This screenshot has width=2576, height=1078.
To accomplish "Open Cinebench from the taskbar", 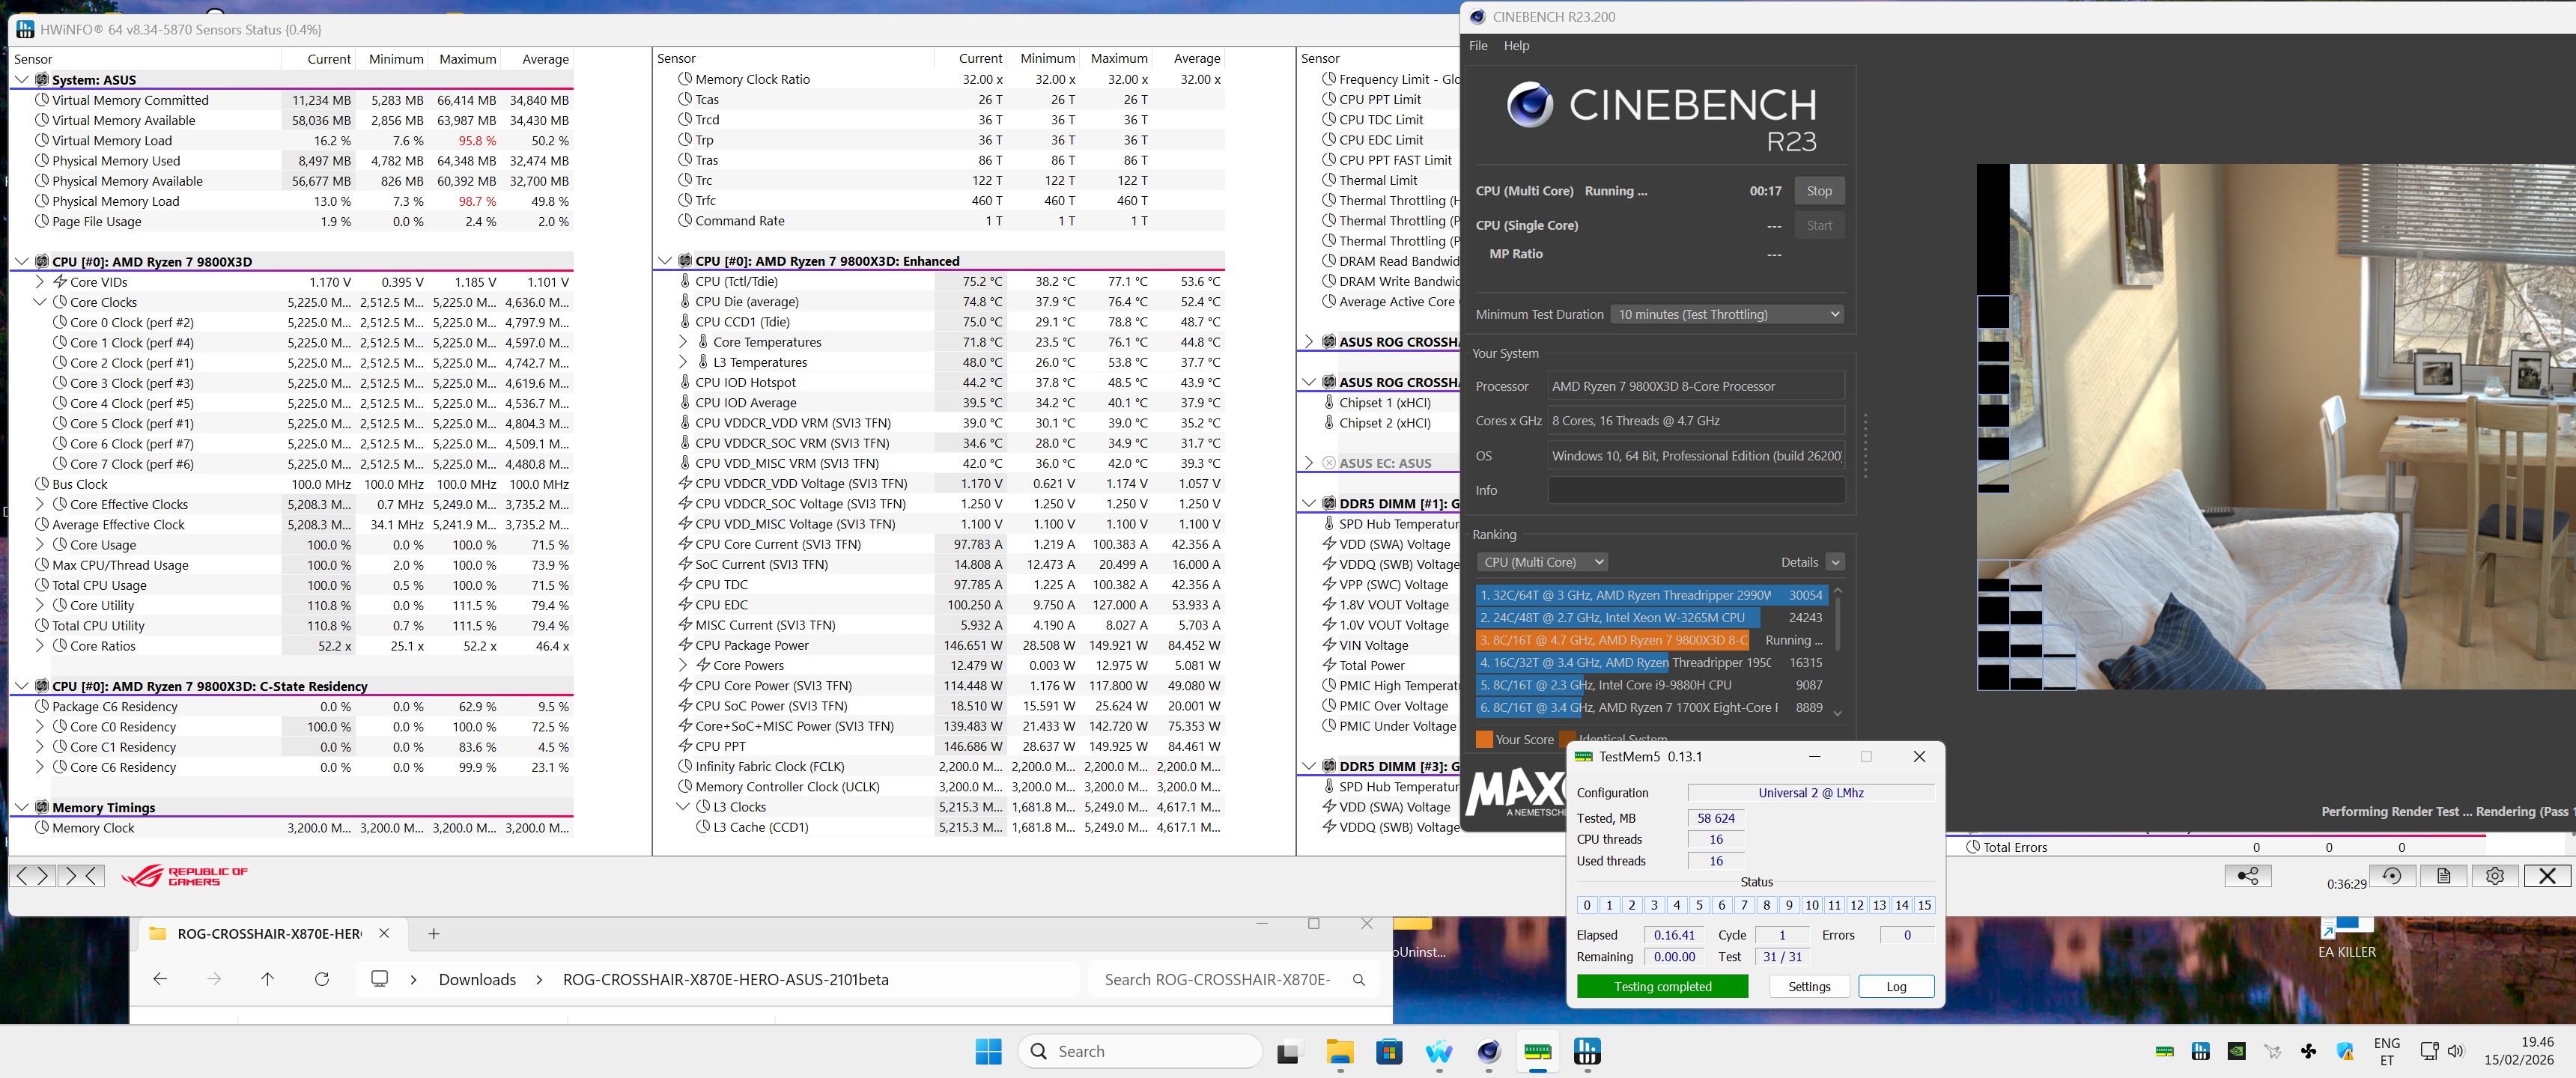I will 1488,1051.
